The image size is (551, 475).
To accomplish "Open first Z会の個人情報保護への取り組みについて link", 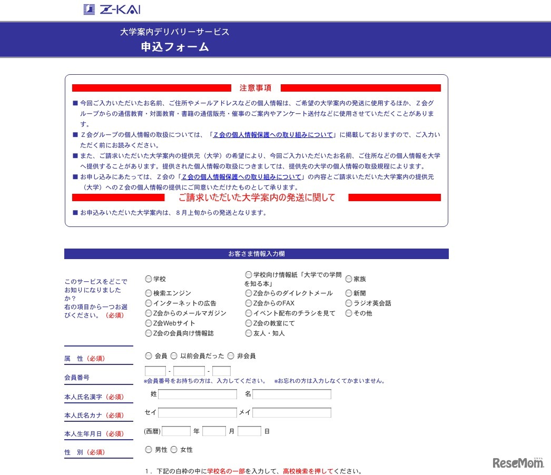I will point(273,135).
